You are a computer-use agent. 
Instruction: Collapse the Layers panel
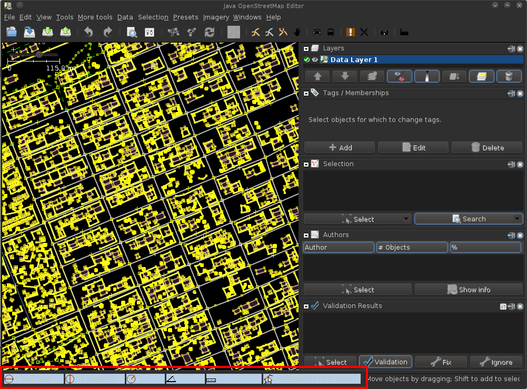pyautogui.click(x=306, y=49)
